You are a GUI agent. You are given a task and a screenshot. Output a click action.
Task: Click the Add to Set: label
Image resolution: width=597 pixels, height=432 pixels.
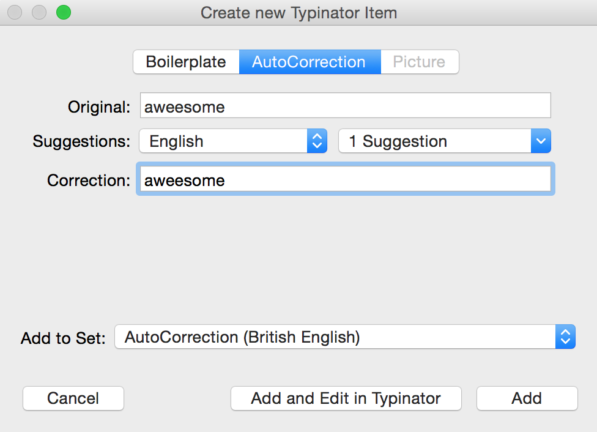pos(63,338)
